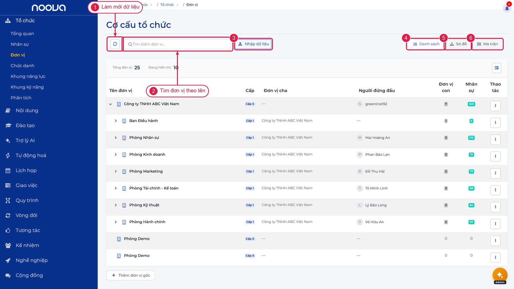The width and height of the screenshot is (514, 289).
Task: Open actions menu for Ban Điều hành
Action: pyautogui.click(x=495, y=122)
